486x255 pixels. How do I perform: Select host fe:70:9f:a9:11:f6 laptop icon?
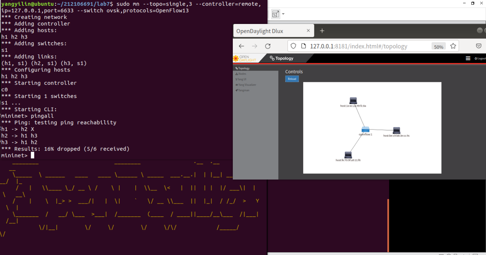[x=348, y=155]
